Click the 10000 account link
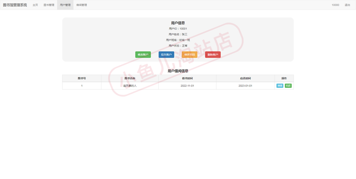Viewport: 356px width, 179px height. coord(335,5)
